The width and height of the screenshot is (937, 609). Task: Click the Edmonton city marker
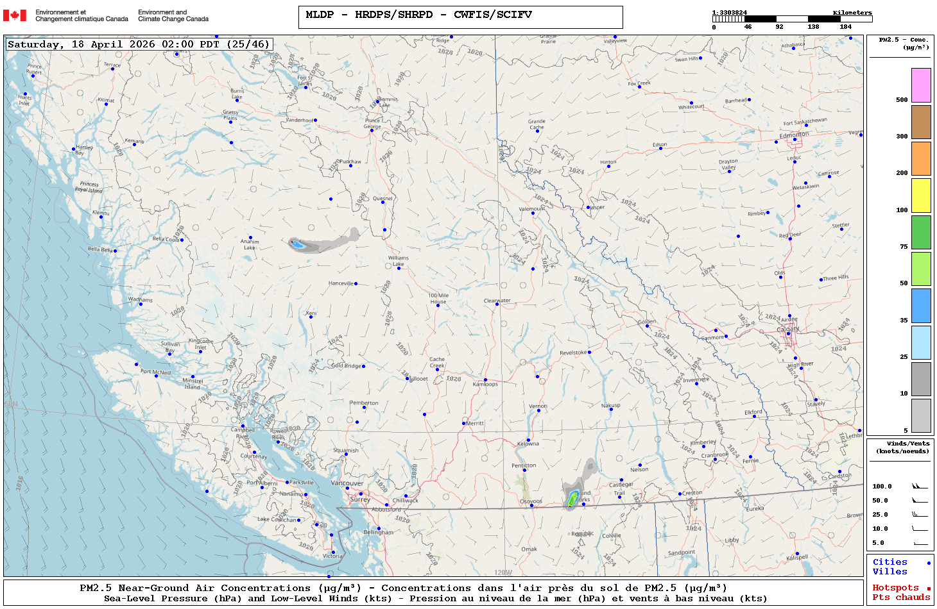coord(795,139)
